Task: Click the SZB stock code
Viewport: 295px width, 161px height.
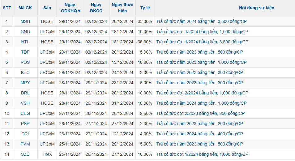Action: [x=25, y=154]
